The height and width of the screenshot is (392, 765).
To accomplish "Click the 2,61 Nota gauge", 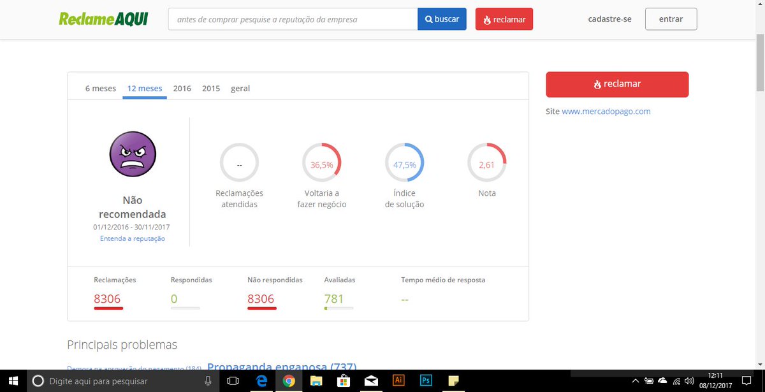I will [x=487, y=163].
